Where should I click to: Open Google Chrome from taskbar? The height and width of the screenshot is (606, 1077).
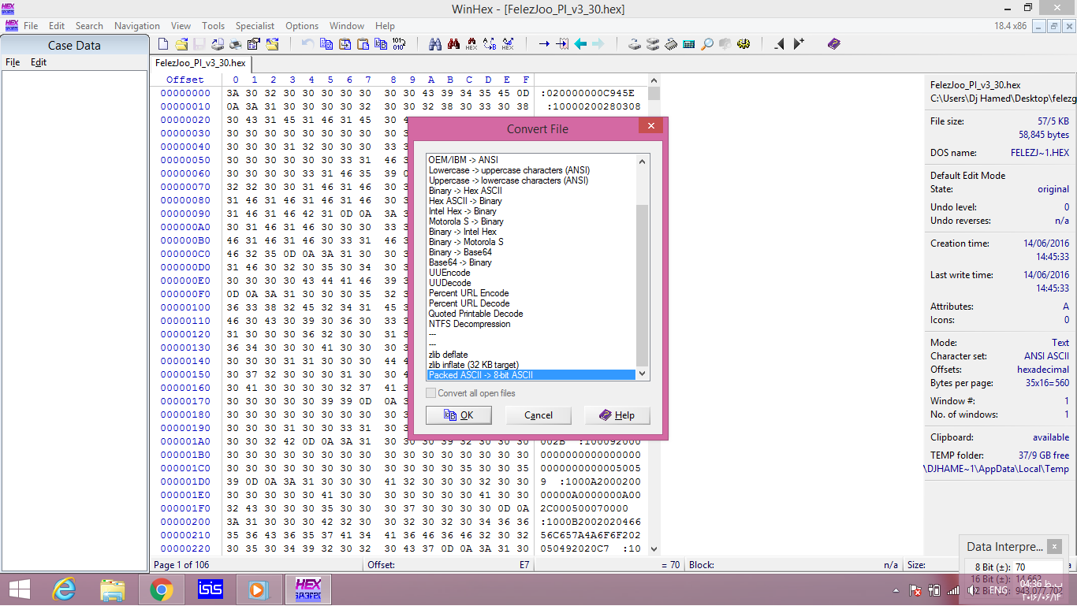[162, 589]
